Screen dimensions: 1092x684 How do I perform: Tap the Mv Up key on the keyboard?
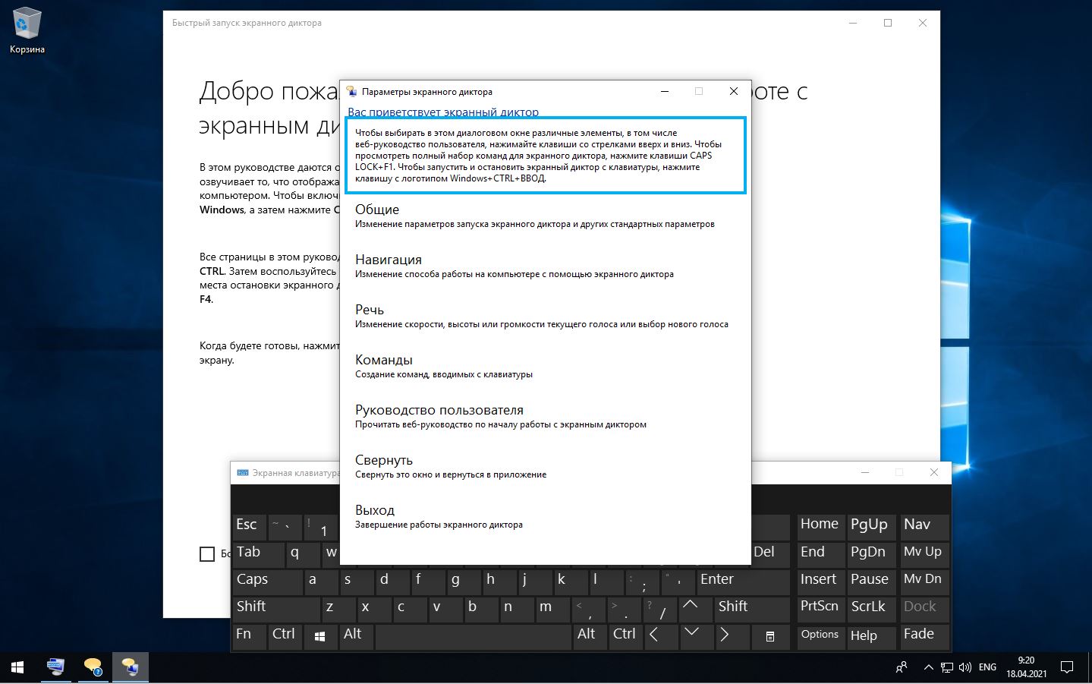pos(924,553)
